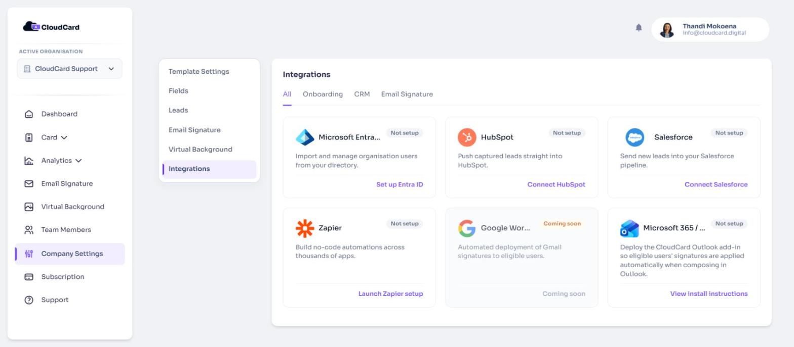The width and height of the screenshot is (794, 347).
Task: Click Microsoft 365 card Not setup badge
Action: (x=729, y=224)
